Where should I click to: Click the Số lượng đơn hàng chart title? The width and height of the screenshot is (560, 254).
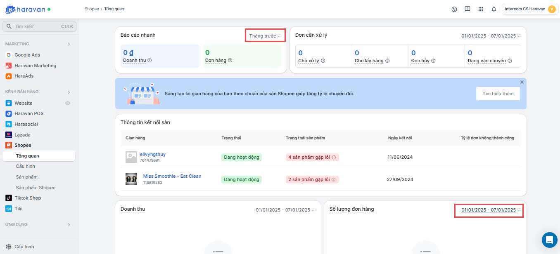351,209
